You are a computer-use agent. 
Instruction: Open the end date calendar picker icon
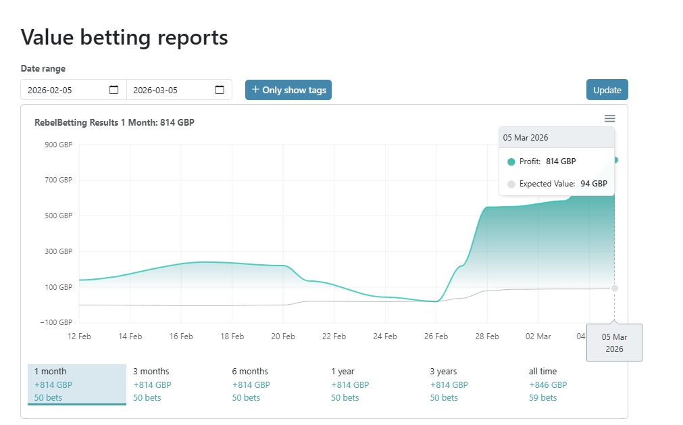tap(219, 89)
